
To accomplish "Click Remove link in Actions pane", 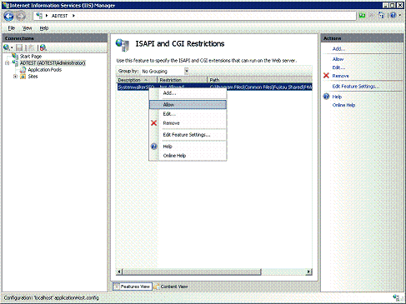I will (x=340, y=76).
